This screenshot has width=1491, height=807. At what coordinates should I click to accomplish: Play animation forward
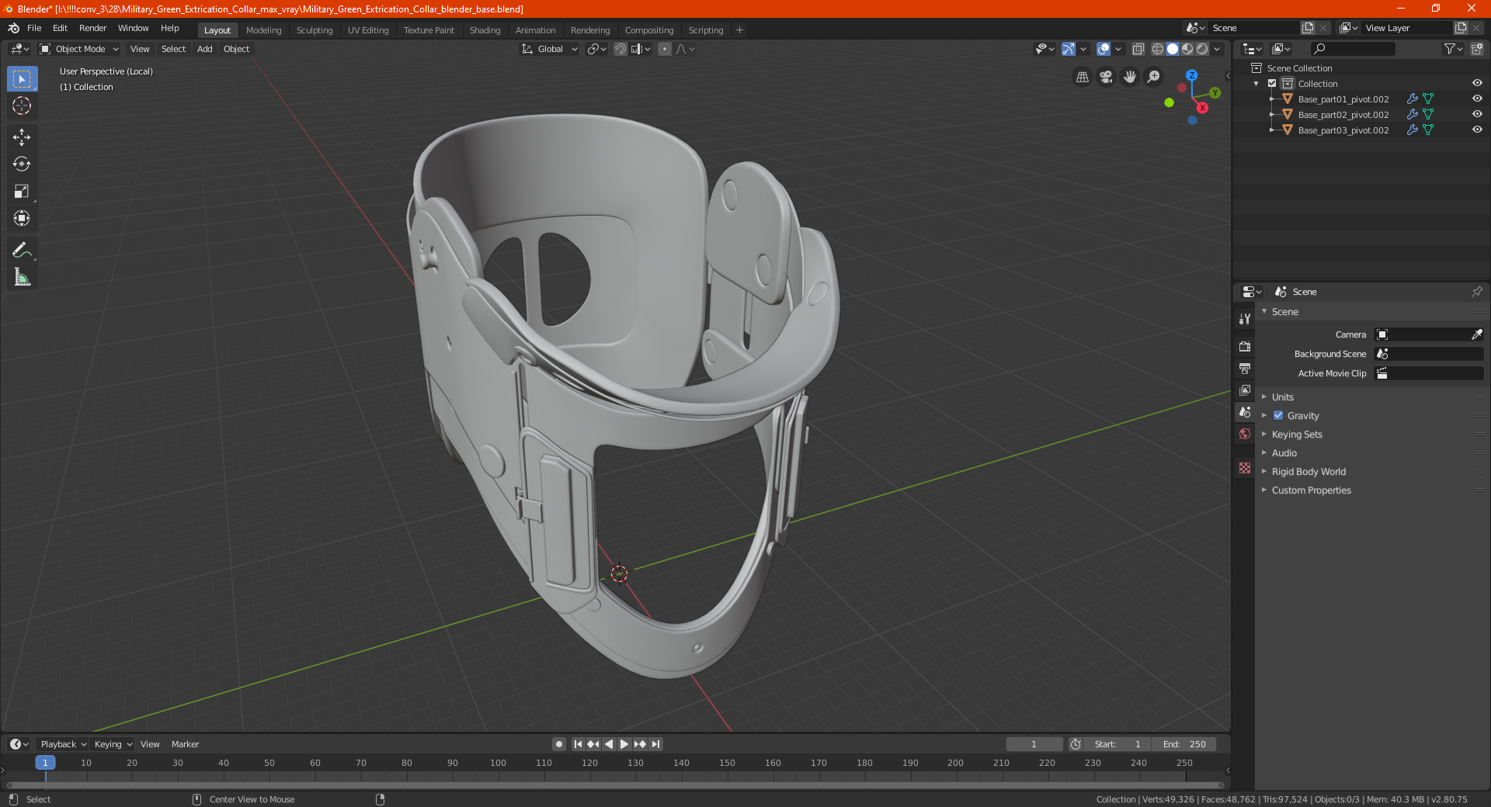pyautogui.click(x=624, y=744)
